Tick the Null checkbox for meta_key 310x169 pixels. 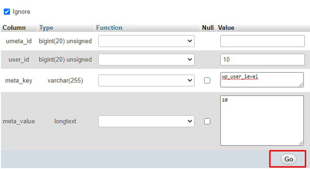(207, 81)
